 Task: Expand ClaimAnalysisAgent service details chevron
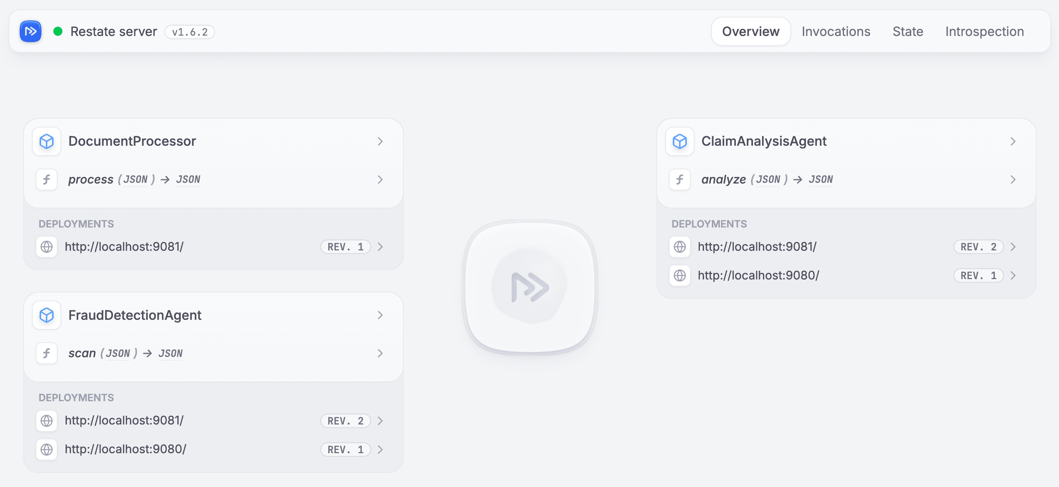pos(1013,141)
